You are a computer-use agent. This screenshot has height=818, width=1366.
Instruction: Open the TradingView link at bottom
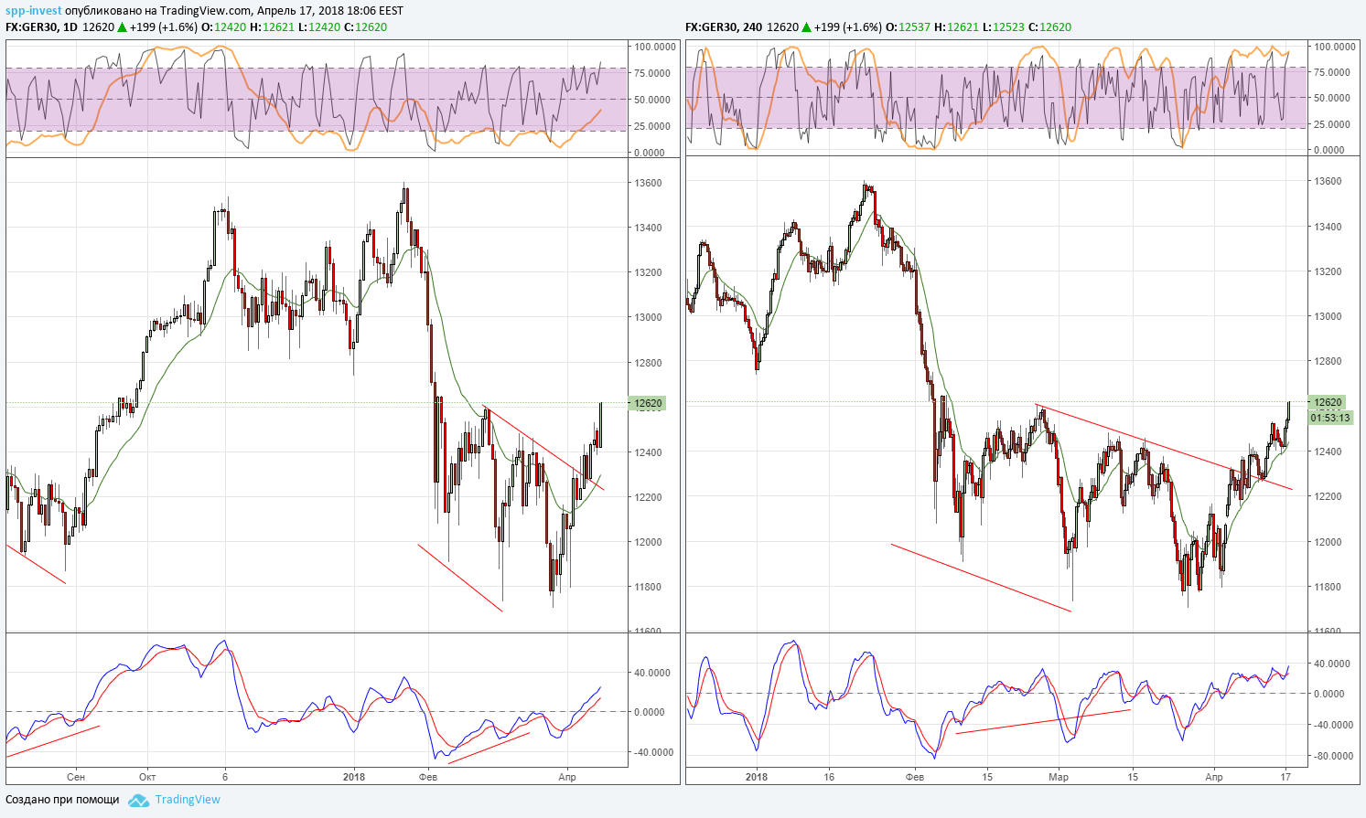188,800
